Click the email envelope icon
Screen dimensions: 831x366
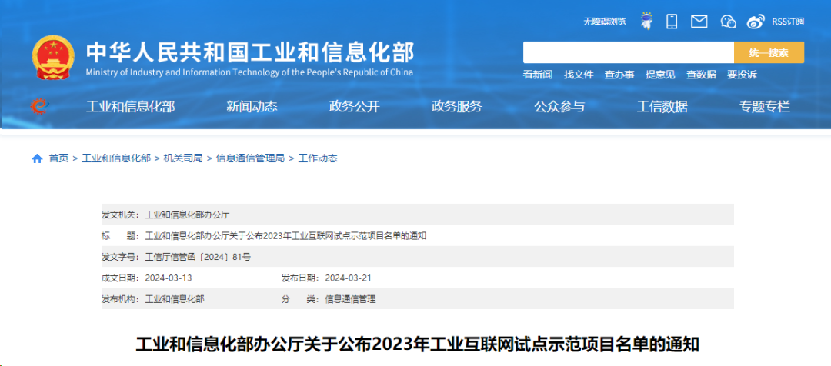[699, 22]
